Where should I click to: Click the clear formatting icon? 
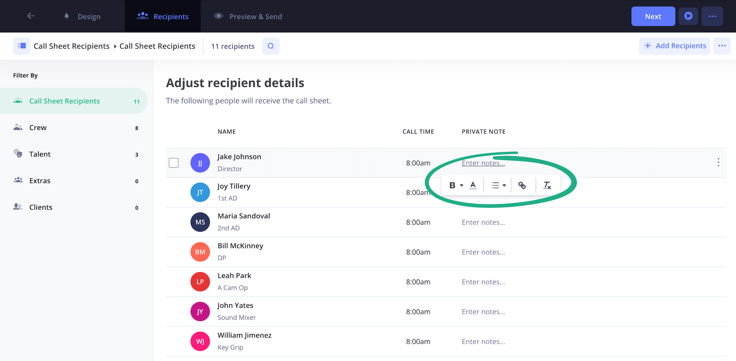547,185
